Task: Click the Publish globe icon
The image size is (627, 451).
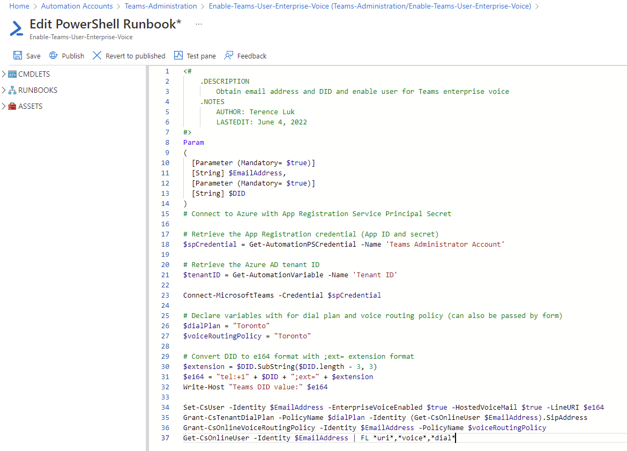Action: 53,56
